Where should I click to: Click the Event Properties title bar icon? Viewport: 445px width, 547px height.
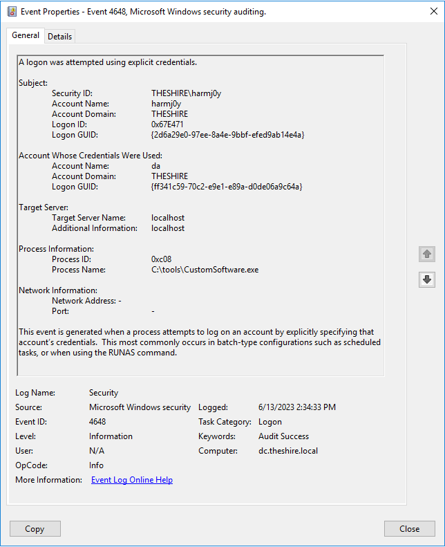coord(12,12)
